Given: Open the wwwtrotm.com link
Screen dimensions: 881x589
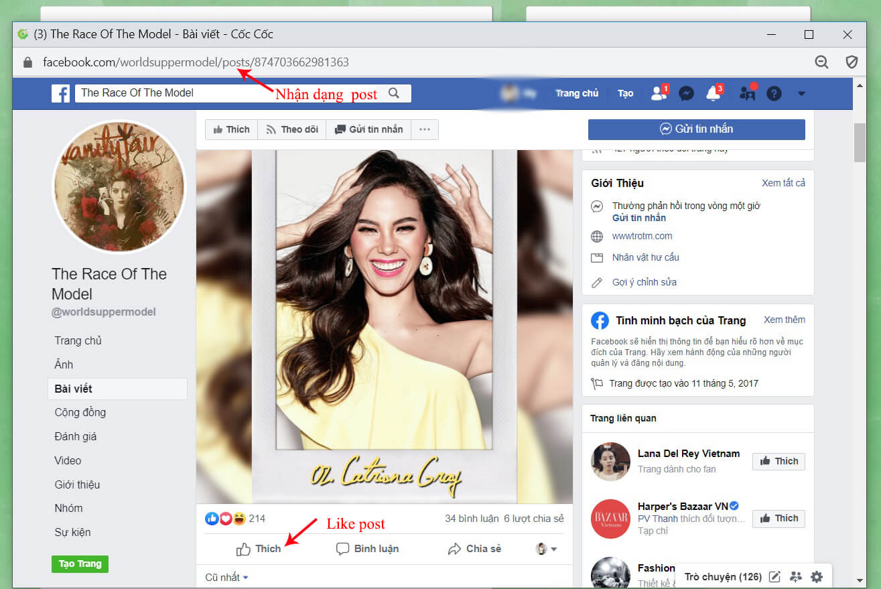Looking at the screenshot, I should pyautogui.click(x=641, y=236).
